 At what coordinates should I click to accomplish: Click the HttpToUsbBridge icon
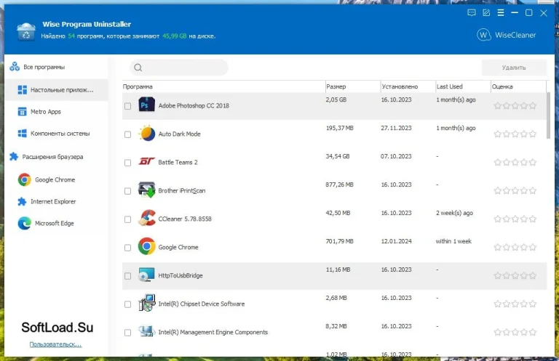[x=146, y=275]
